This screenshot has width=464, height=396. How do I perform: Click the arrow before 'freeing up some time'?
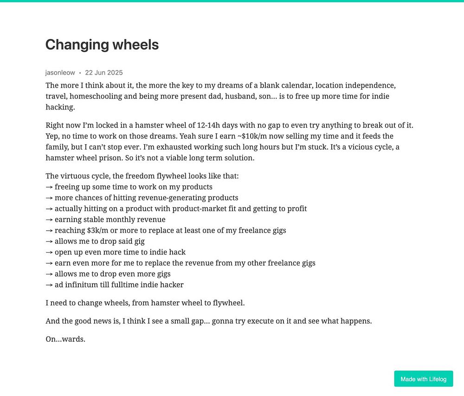tap(49, 187)
